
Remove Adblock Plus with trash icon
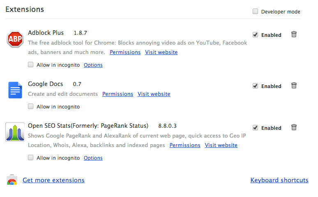tap(294, 34)
